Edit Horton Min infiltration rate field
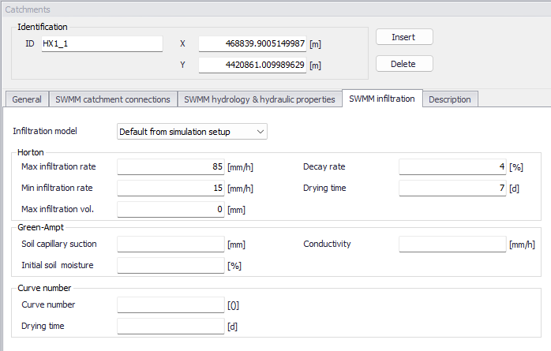Viewport: 551px width, 351px height. tap(171, 189)
